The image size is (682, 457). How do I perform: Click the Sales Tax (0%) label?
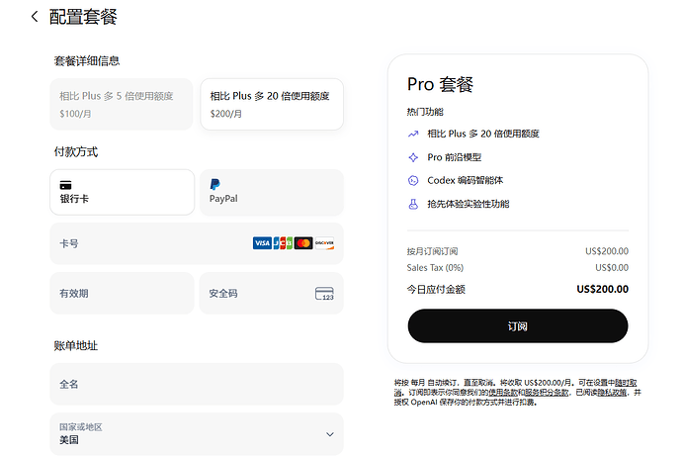(435, 268)
